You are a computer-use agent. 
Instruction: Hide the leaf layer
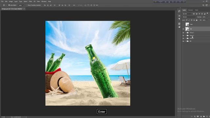183,29
